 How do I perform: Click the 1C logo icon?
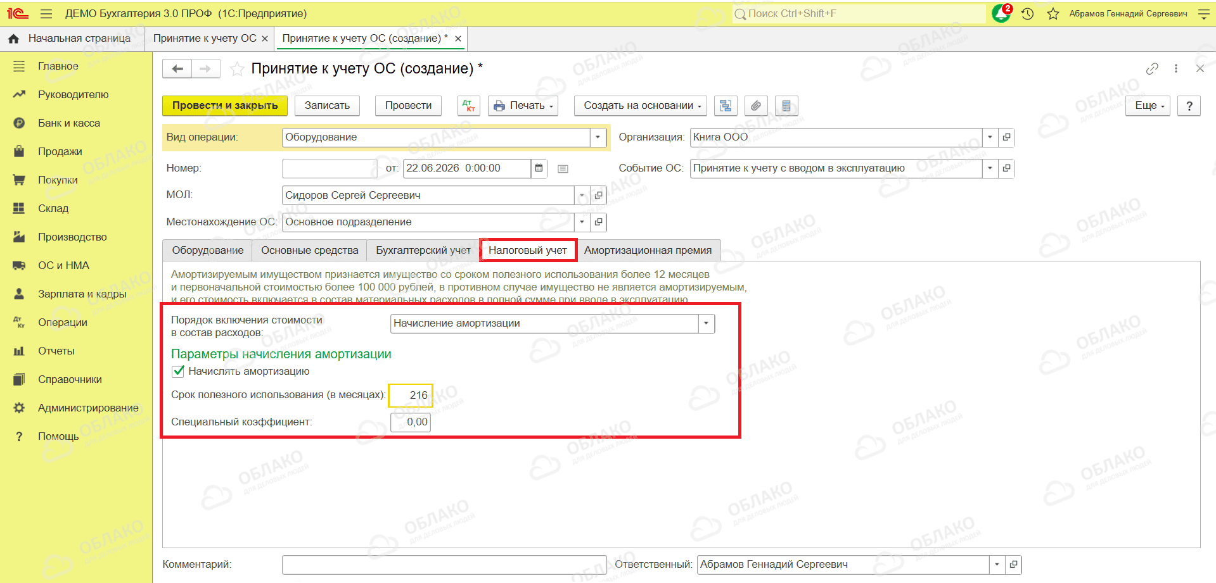click(18, 13)
